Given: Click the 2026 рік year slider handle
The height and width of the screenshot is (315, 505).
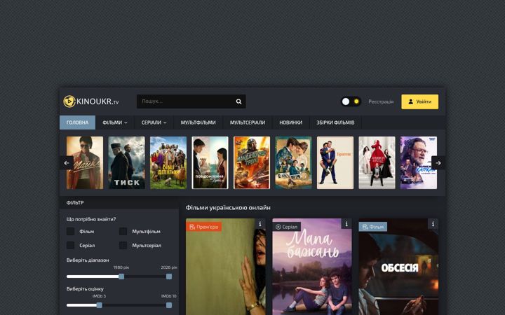Looking at the screenshot, I should (169, 276).
